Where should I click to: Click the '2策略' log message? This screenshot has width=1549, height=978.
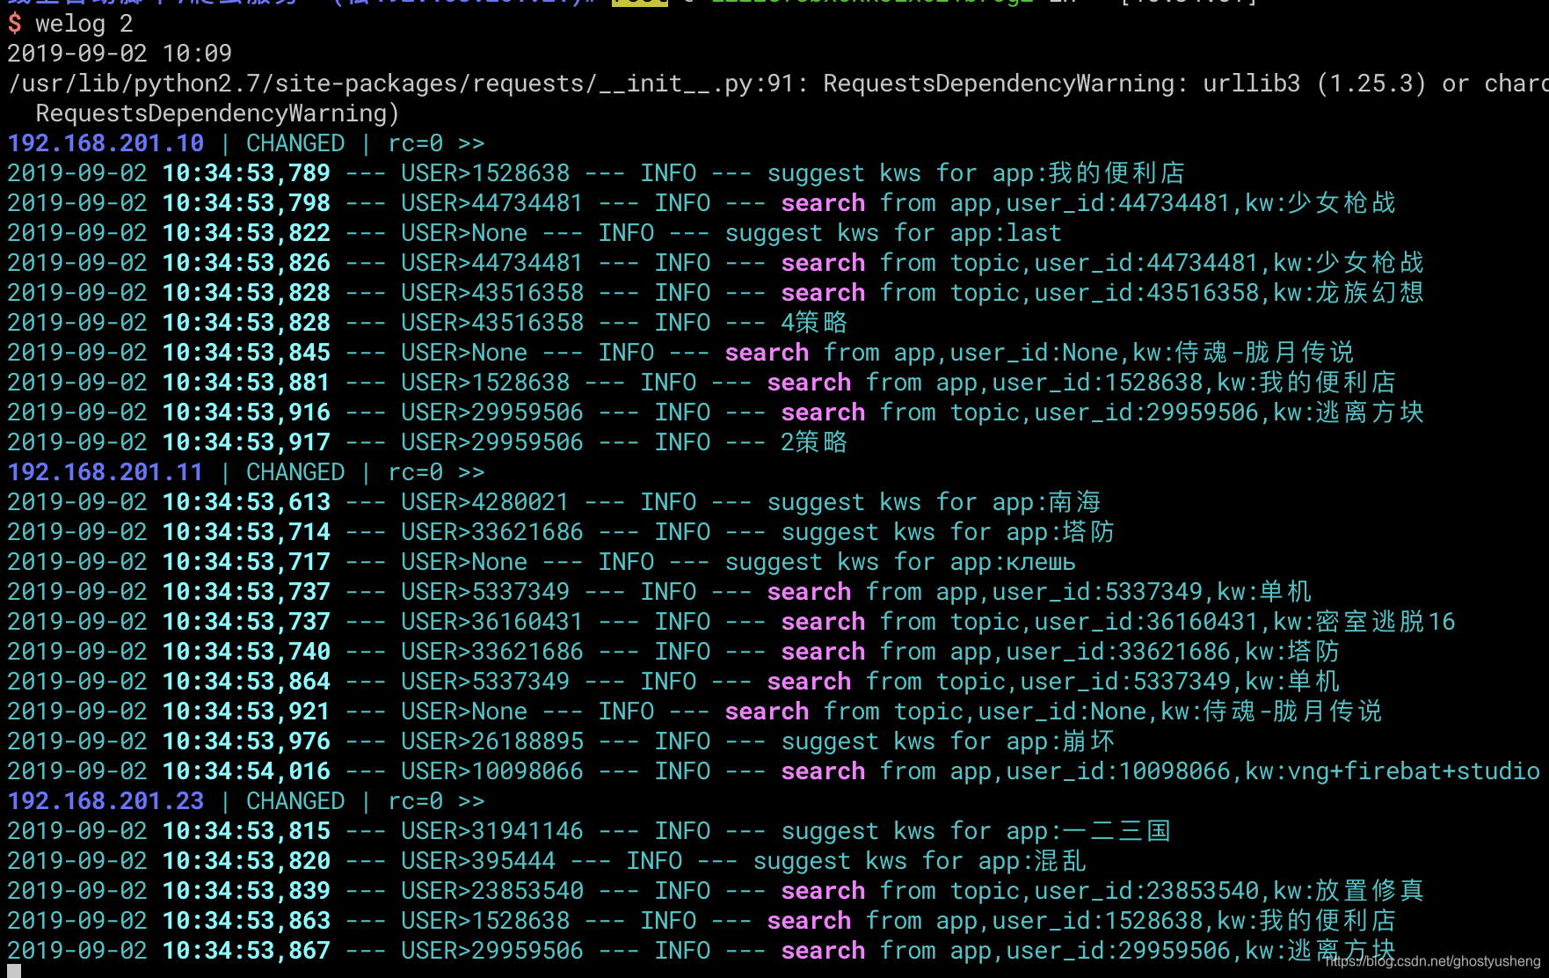tap(814, 442)
